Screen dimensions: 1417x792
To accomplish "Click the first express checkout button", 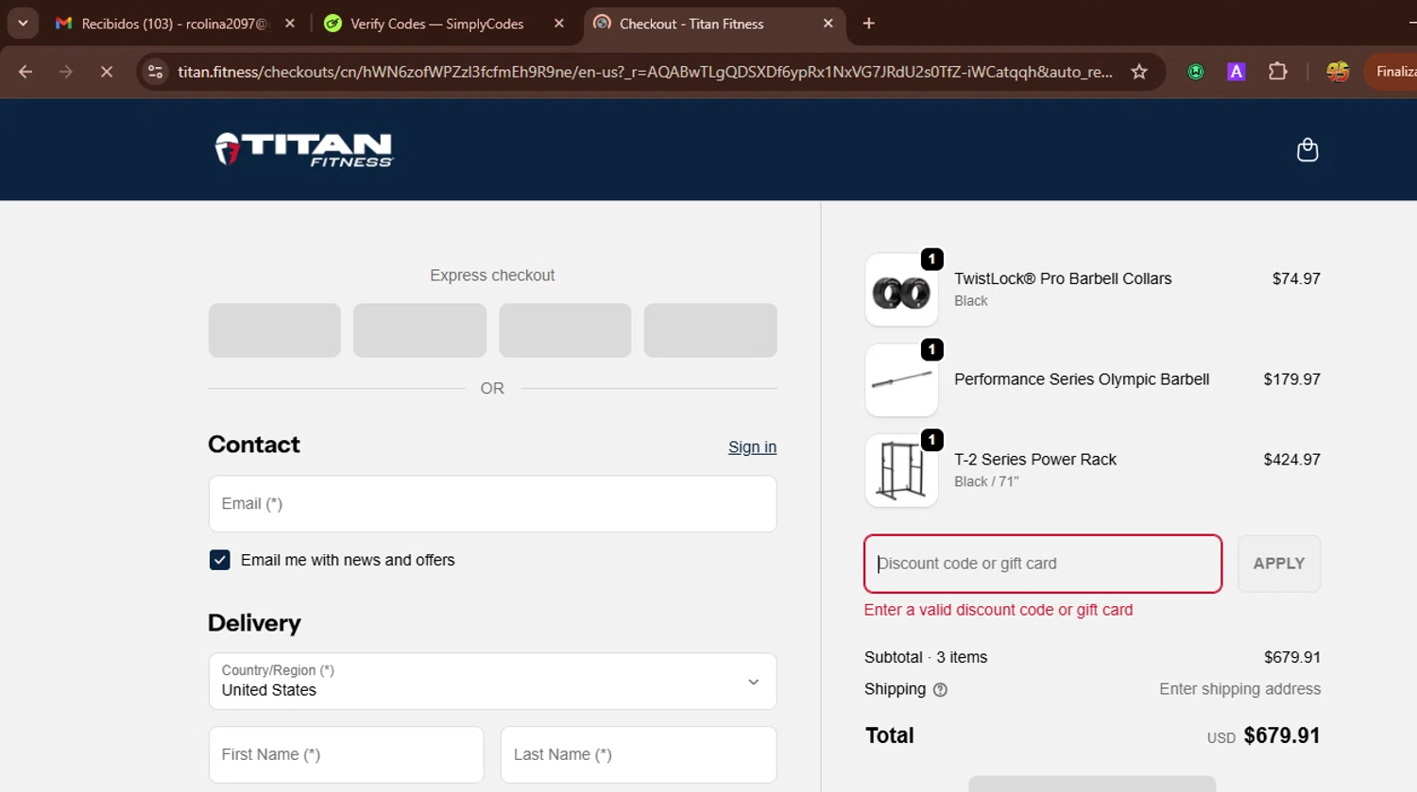I will (275, 330).
